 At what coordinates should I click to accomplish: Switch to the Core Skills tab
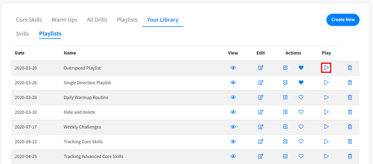29,20
